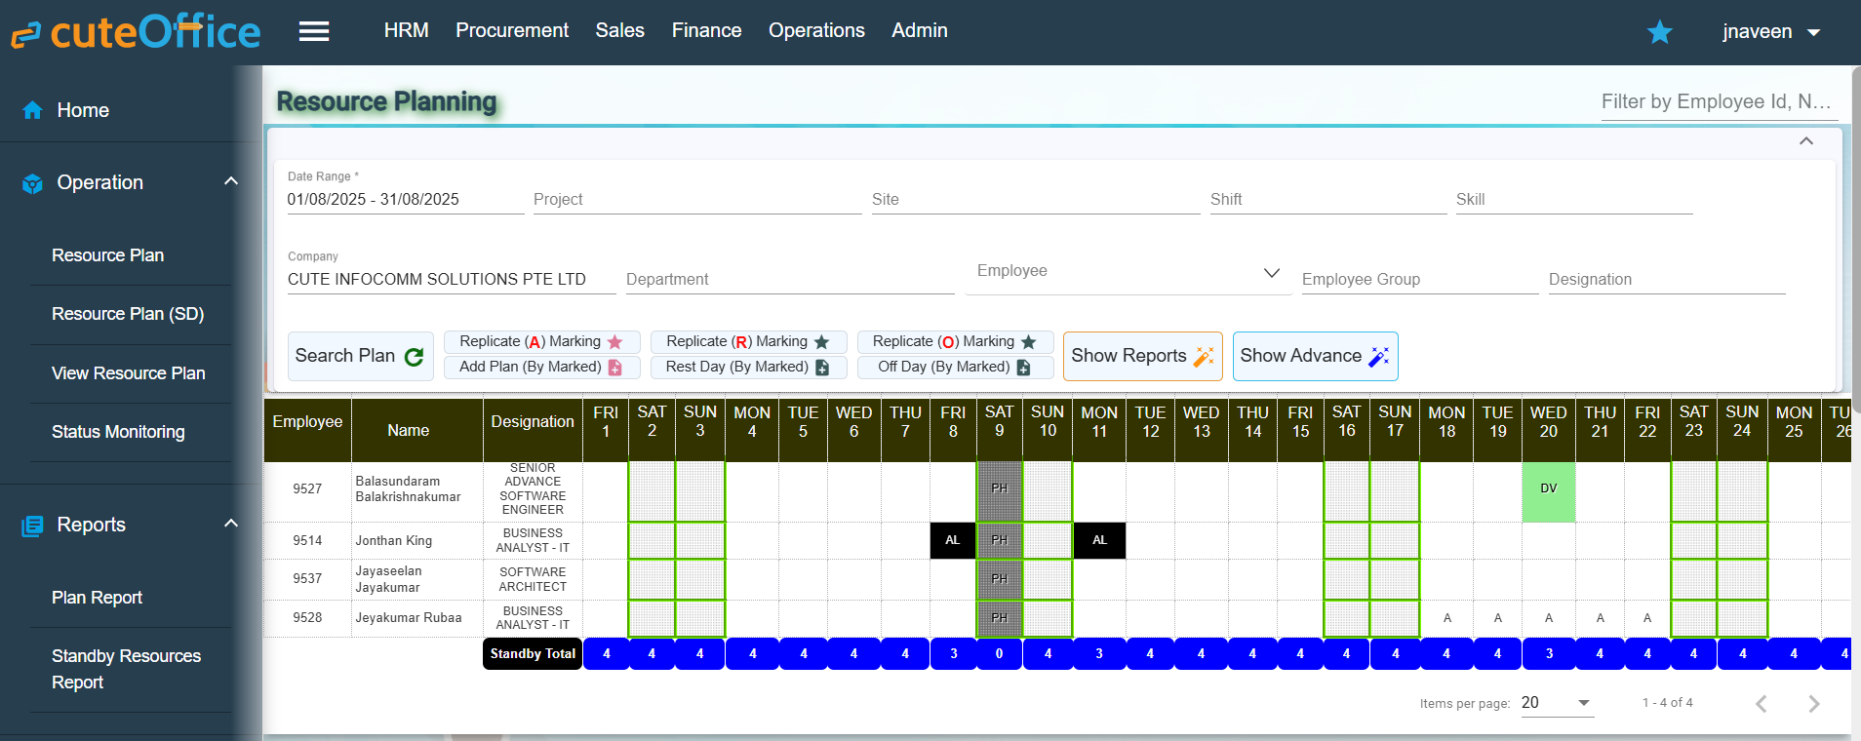This screenshot has width=1861, height=741.
Task: Collapse the filter panel with the chevron
Action: [1805, 141]
